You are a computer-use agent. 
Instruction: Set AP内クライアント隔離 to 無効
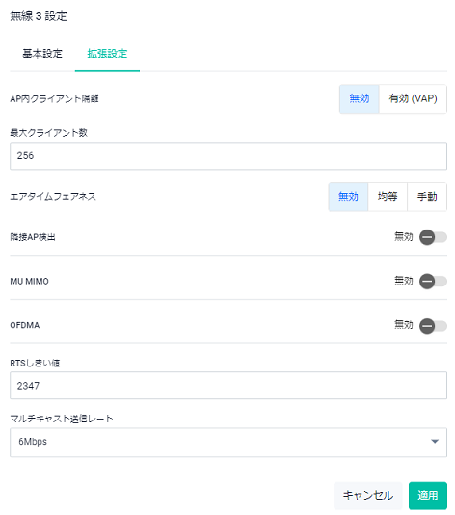tap(360, 98)
